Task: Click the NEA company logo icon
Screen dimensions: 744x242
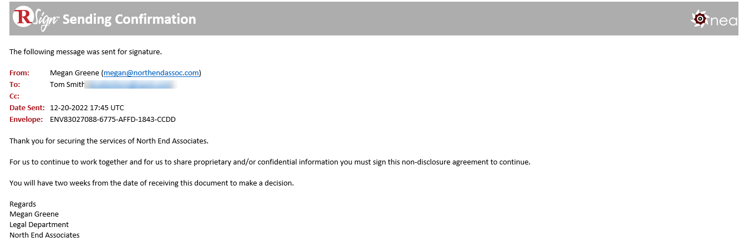Action: [714, 19]
